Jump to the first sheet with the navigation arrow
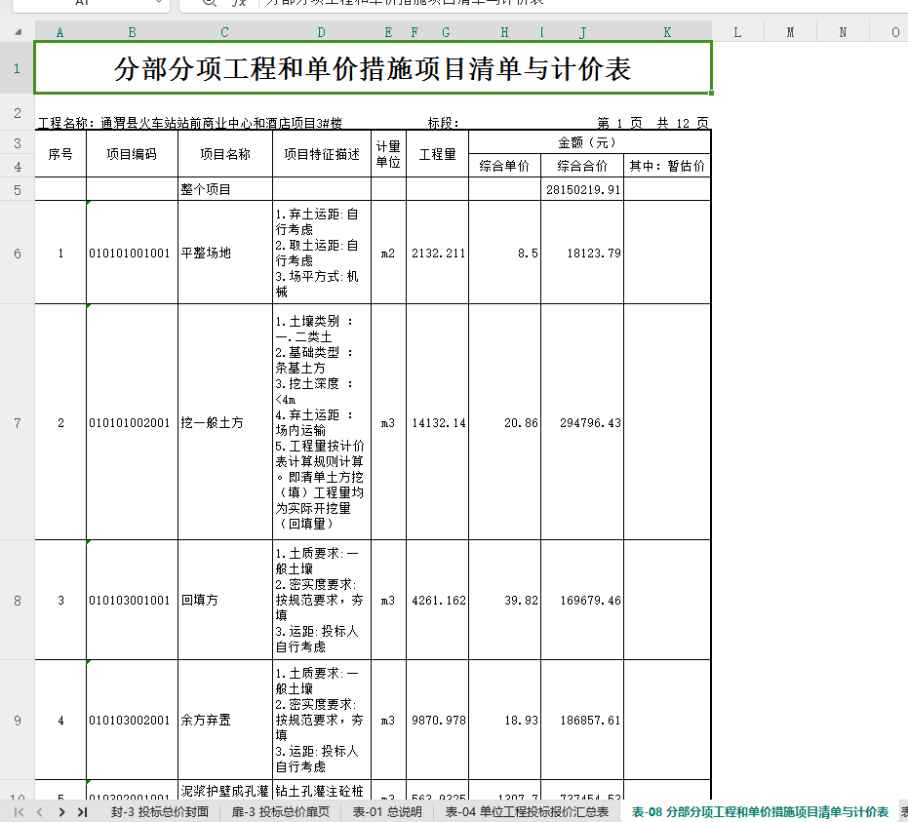Image resolution: width=908 pixels, height=822 pixels. 20,812
